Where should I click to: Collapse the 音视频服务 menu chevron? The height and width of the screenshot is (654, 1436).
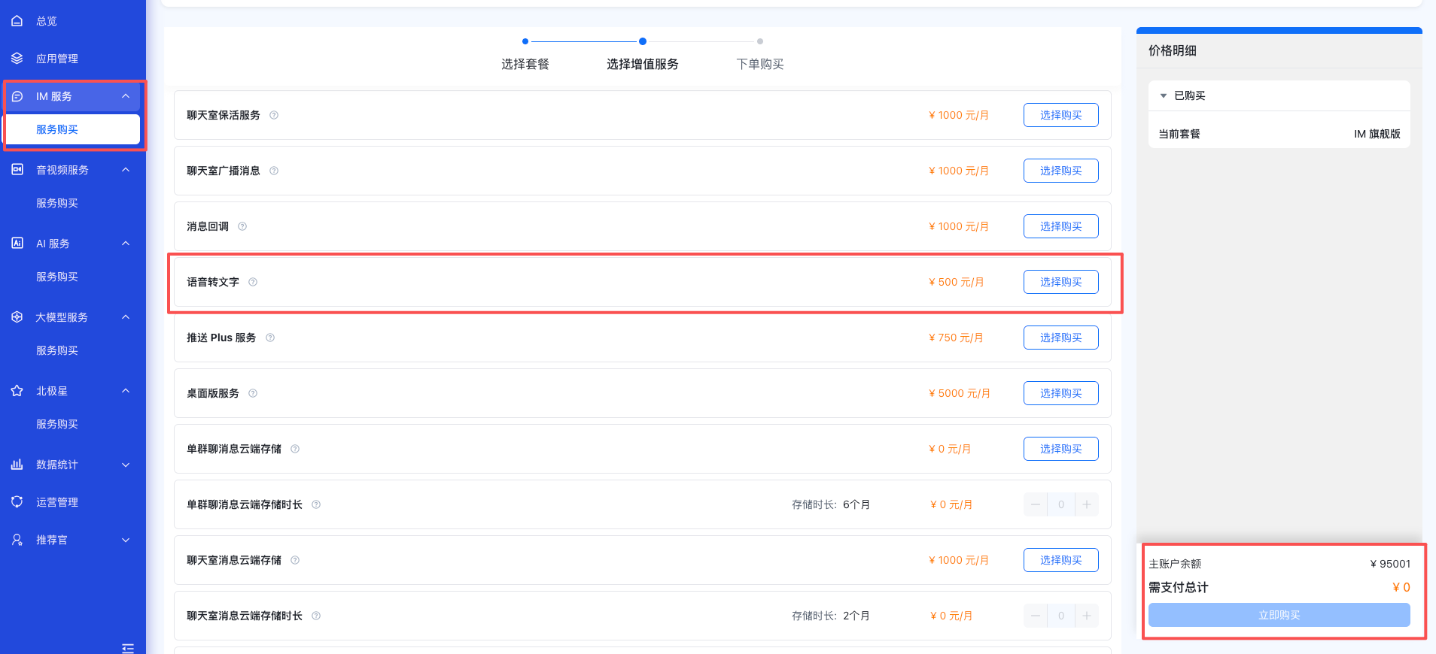coord(126,170)
